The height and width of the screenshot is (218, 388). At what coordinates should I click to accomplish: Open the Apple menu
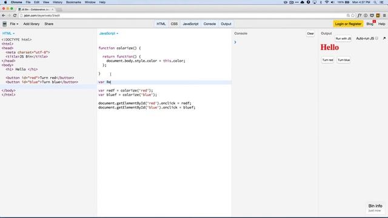point(5,2)
